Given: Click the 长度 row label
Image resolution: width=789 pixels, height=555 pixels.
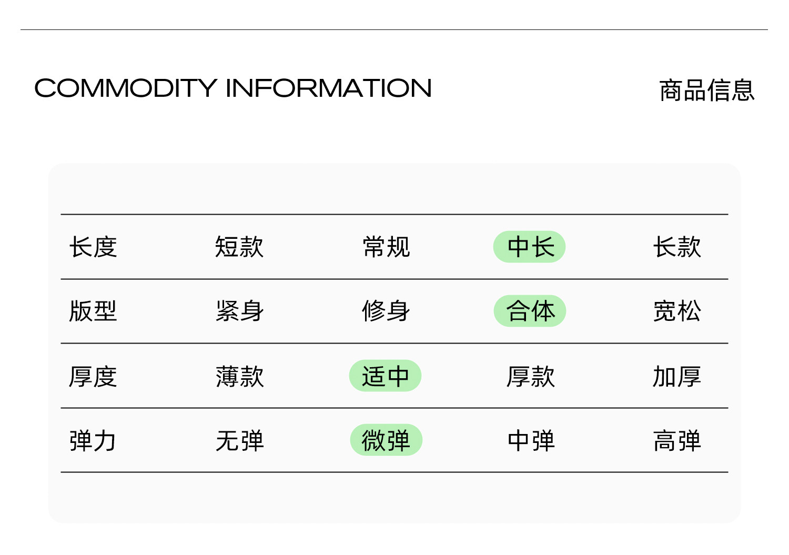Looking at the screenshot, I should 93,247.
